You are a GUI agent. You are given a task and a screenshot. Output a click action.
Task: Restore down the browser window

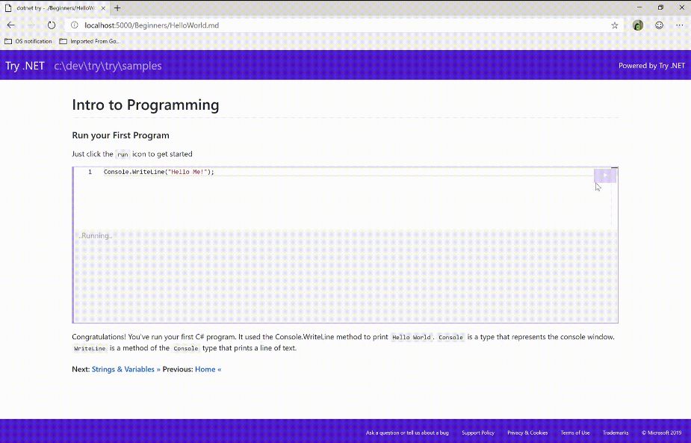660,7
